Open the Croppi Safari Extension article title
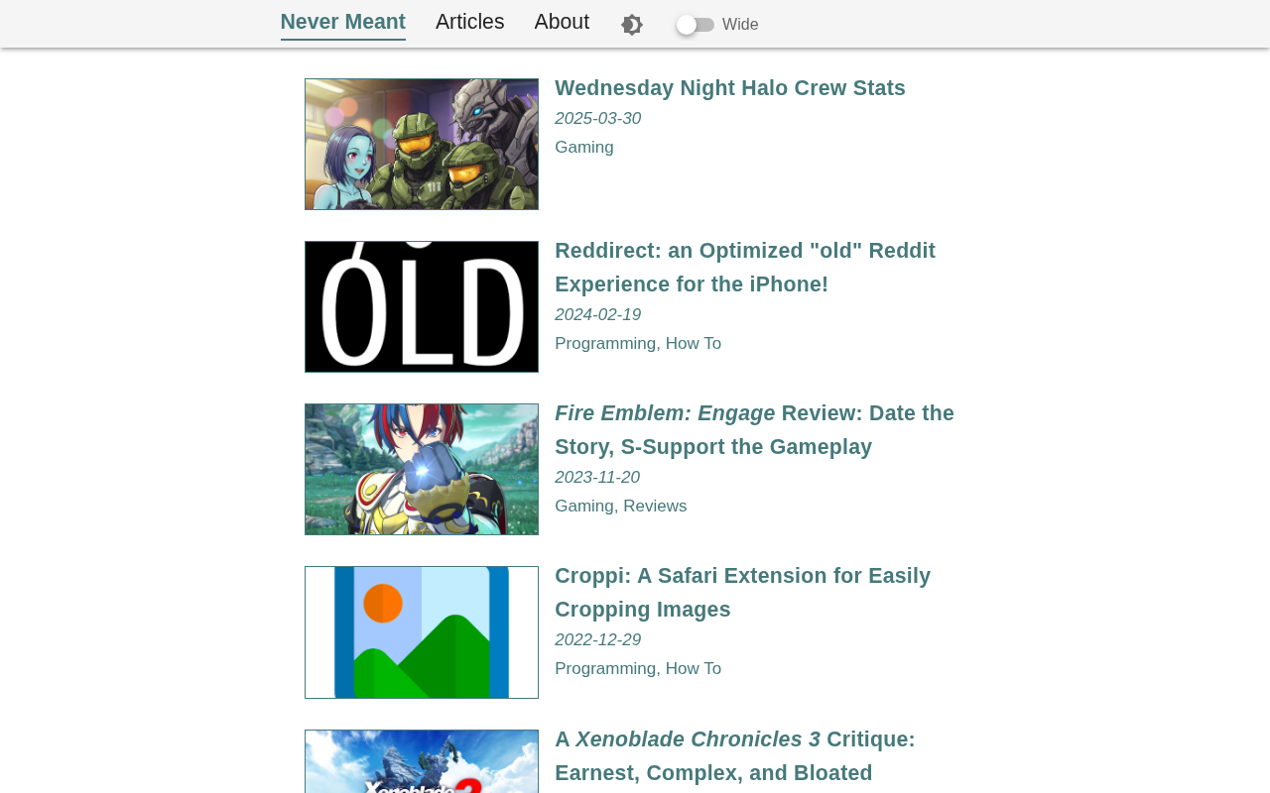1270x793 pixels. [x=743, y=593]
